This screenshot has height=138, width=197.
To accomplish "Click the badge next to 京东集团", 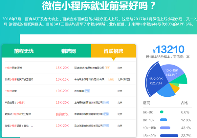I will click(87, 91).
